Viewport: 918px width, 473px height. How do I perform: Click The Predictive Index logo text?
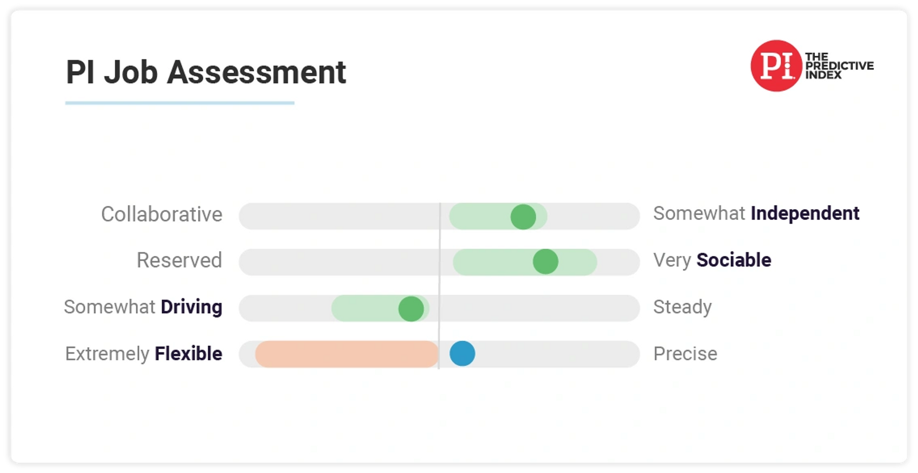click(x=839, y=66)
